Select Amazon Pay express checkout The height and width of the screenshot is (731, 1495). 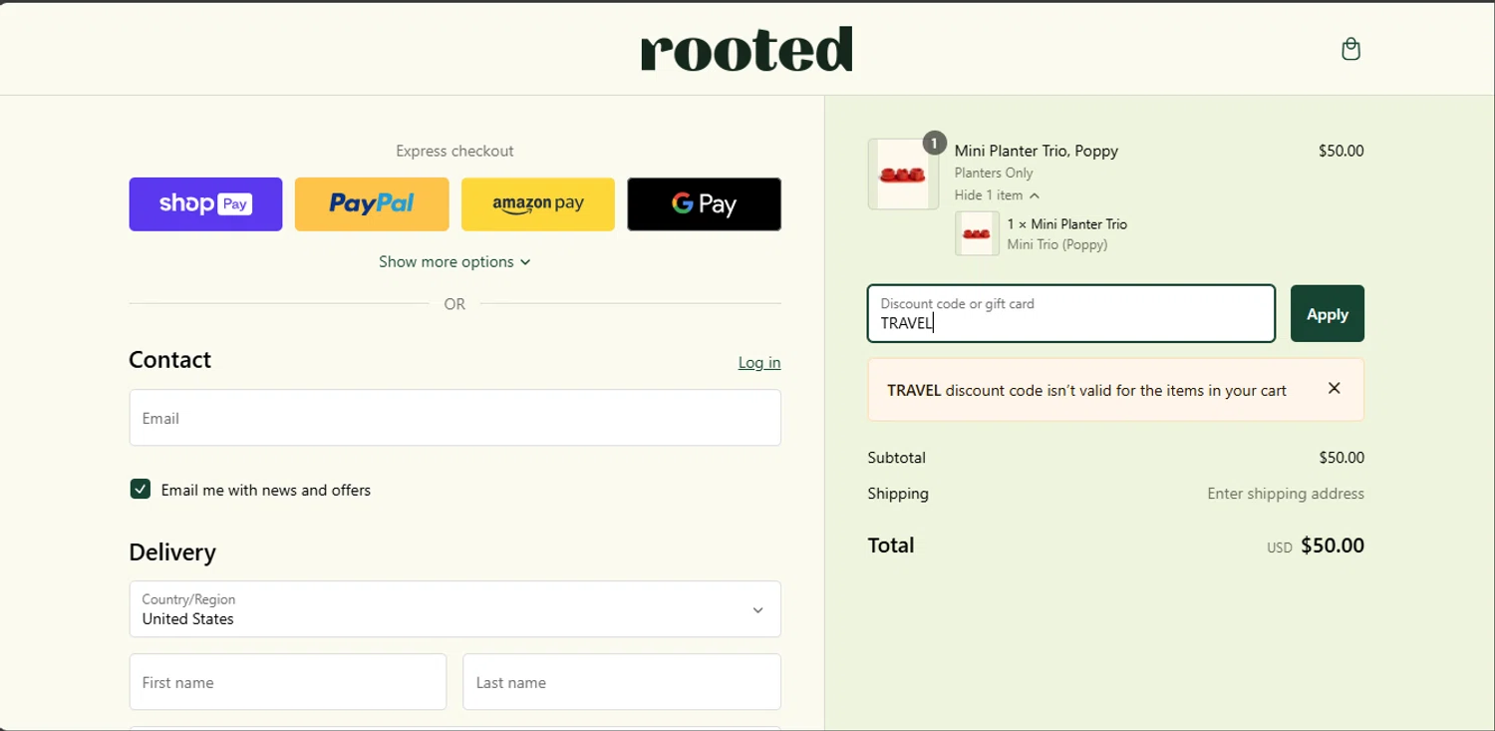(538, 204)
